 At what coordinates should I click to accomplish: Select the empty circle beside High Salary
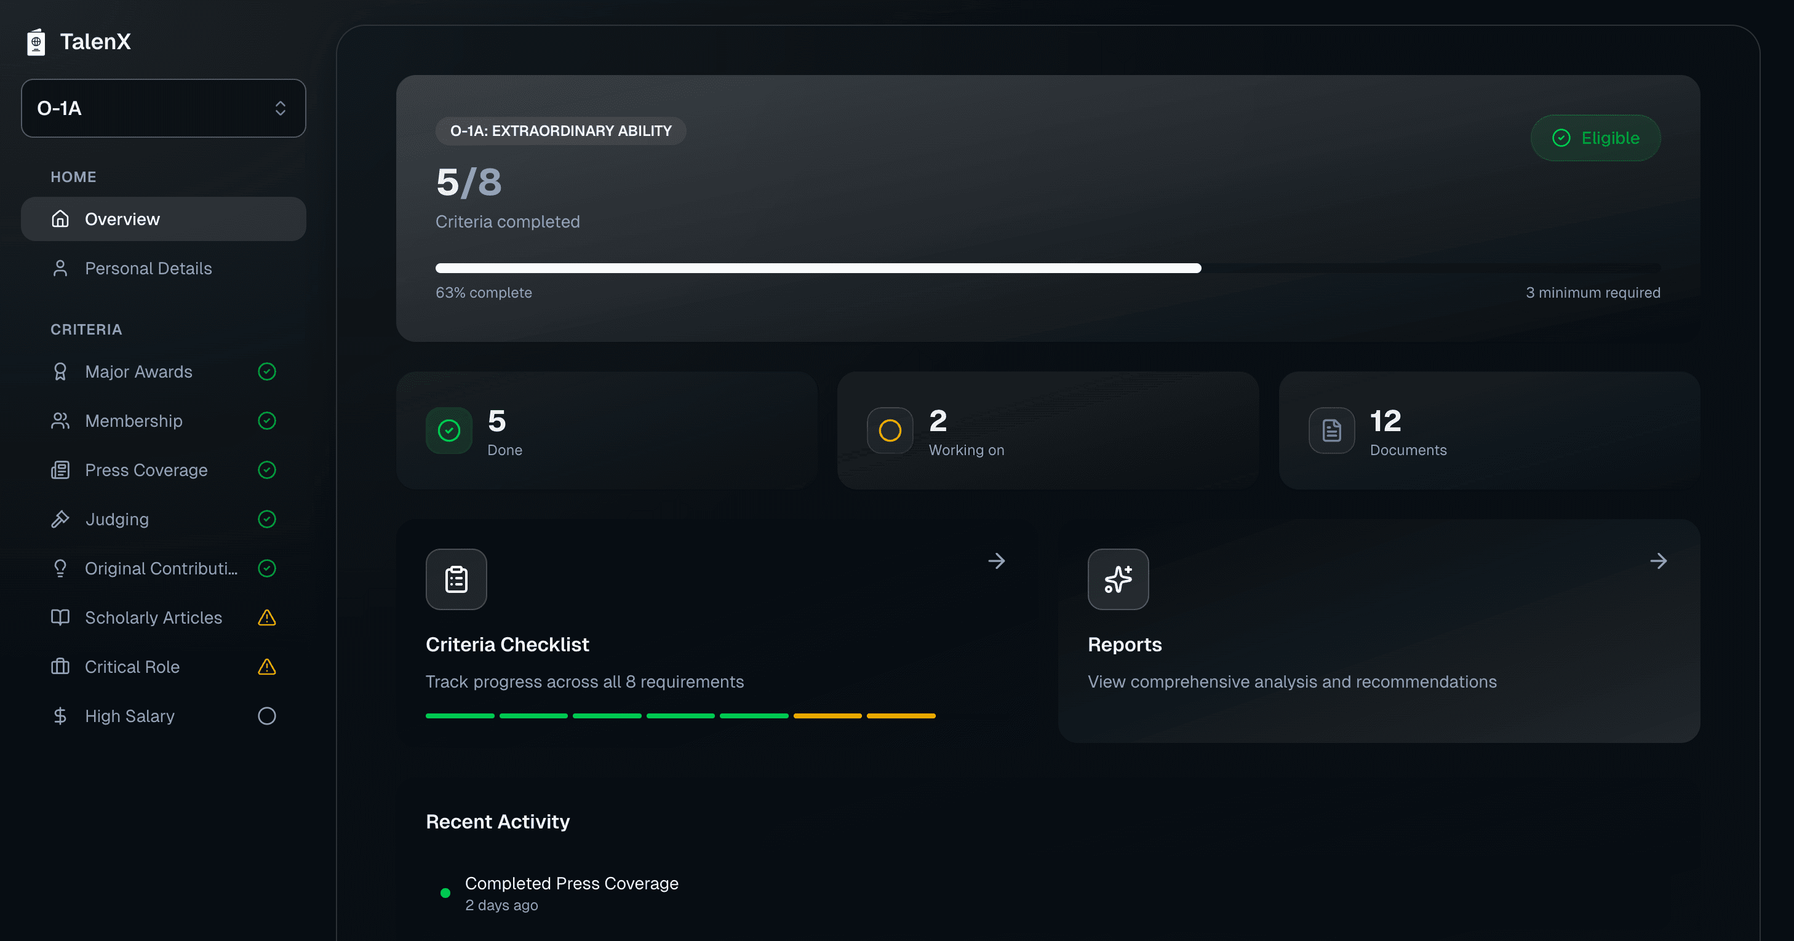tap(267, 715)
